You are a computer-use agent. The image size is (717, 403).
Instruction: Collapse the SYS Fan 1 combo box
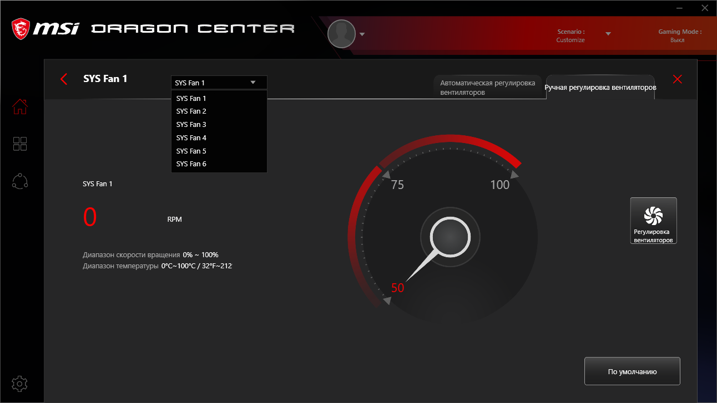[x=219, y=83]
